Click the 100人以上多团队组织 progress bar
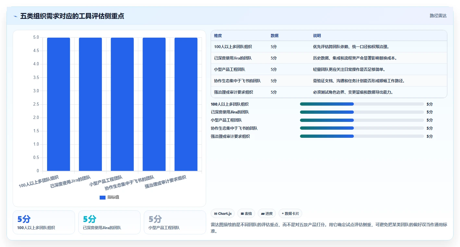The width and height of the screenshot is (460, 247). 362,104
